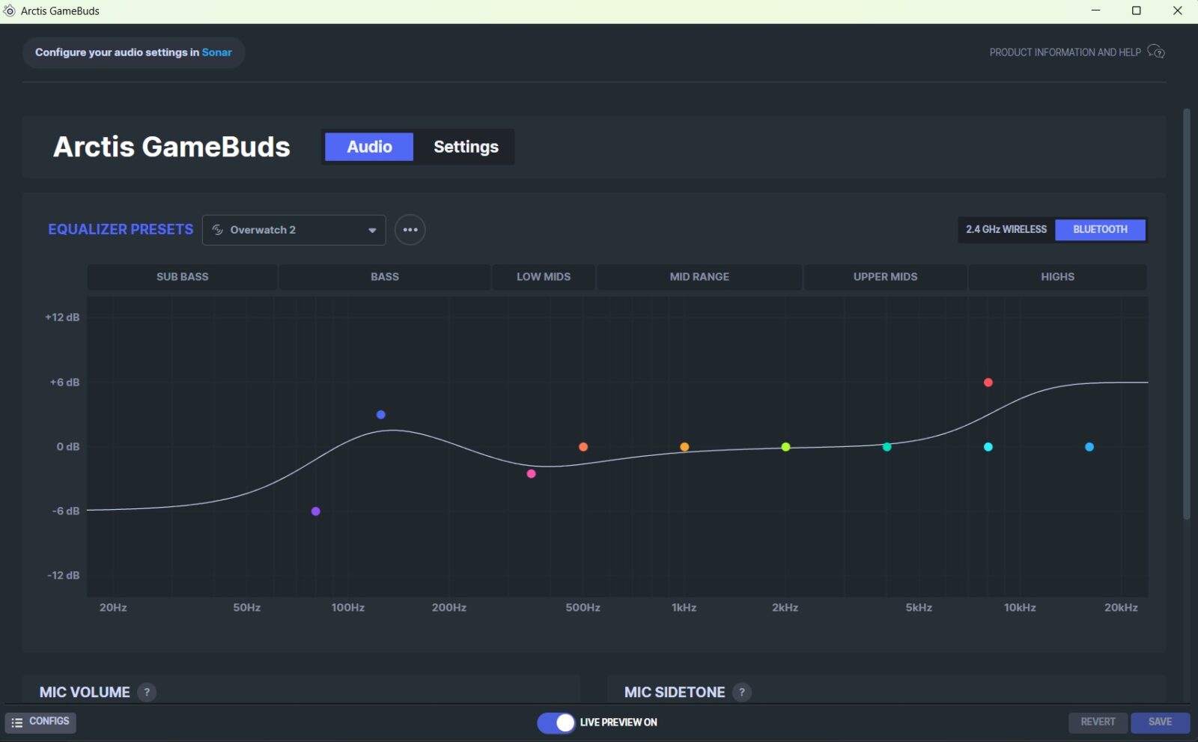Select the 2.4 GHz Wireless mode
This screenshot has width=1198, height=742.
(x=1006, y=230)
